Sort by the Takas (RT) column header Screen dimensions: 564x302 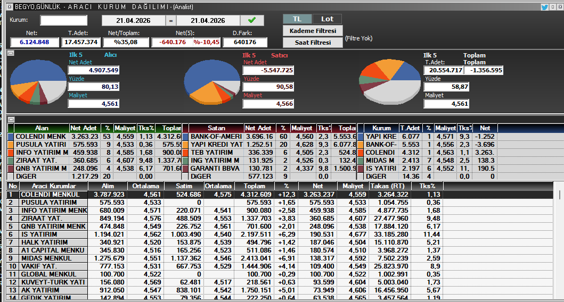390,186
